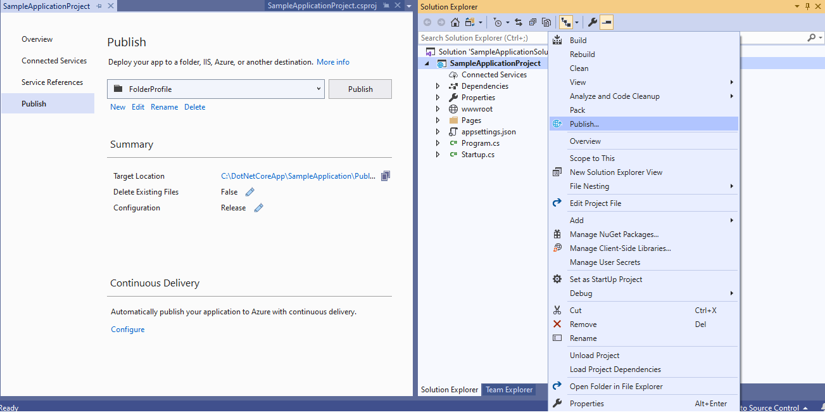Open the More info link
This screenshot has width=825, height=417.
click(333, 62)
